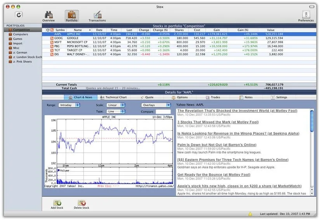This screenshot has height=220, width=320.
Task: Open the chart Type Line dropdown
Action: point(117,112)
